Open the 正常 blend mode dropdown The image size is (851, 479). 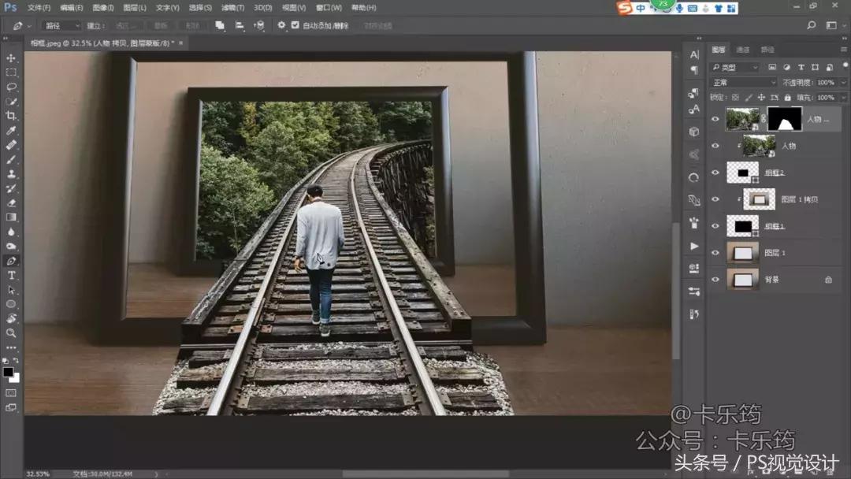(x=743, y=82)
